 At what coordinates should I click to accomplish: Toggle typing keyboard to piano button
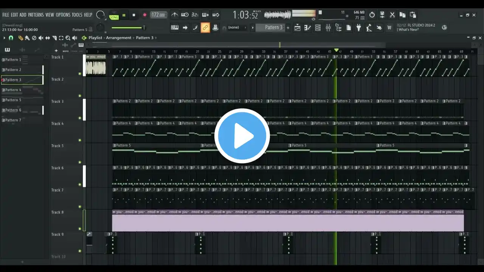(x=175, y=28)
